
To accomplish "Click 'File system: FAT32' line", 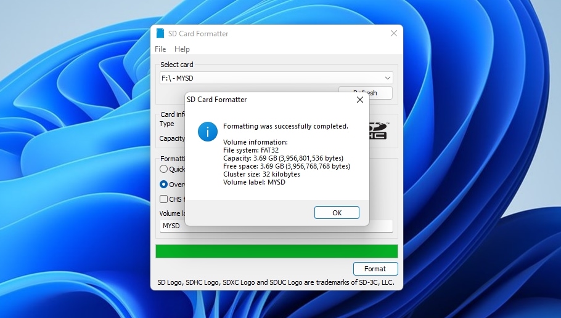I will point(251,150).
